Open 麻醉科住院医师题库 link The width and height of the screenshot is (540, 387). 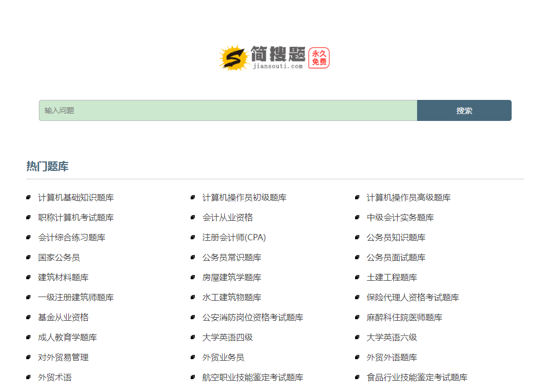(404, 318)
